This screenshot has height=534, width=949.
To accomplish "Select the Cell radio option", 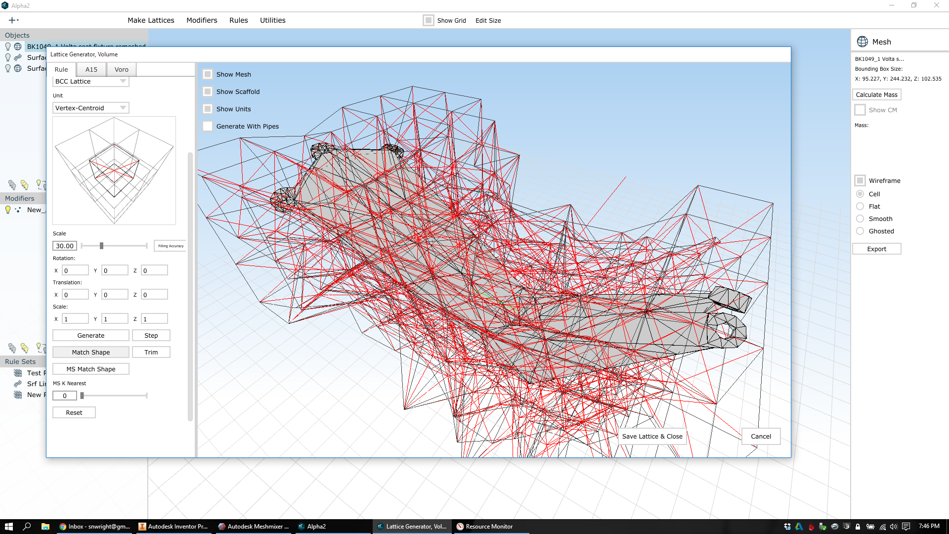I will (860, 194).
